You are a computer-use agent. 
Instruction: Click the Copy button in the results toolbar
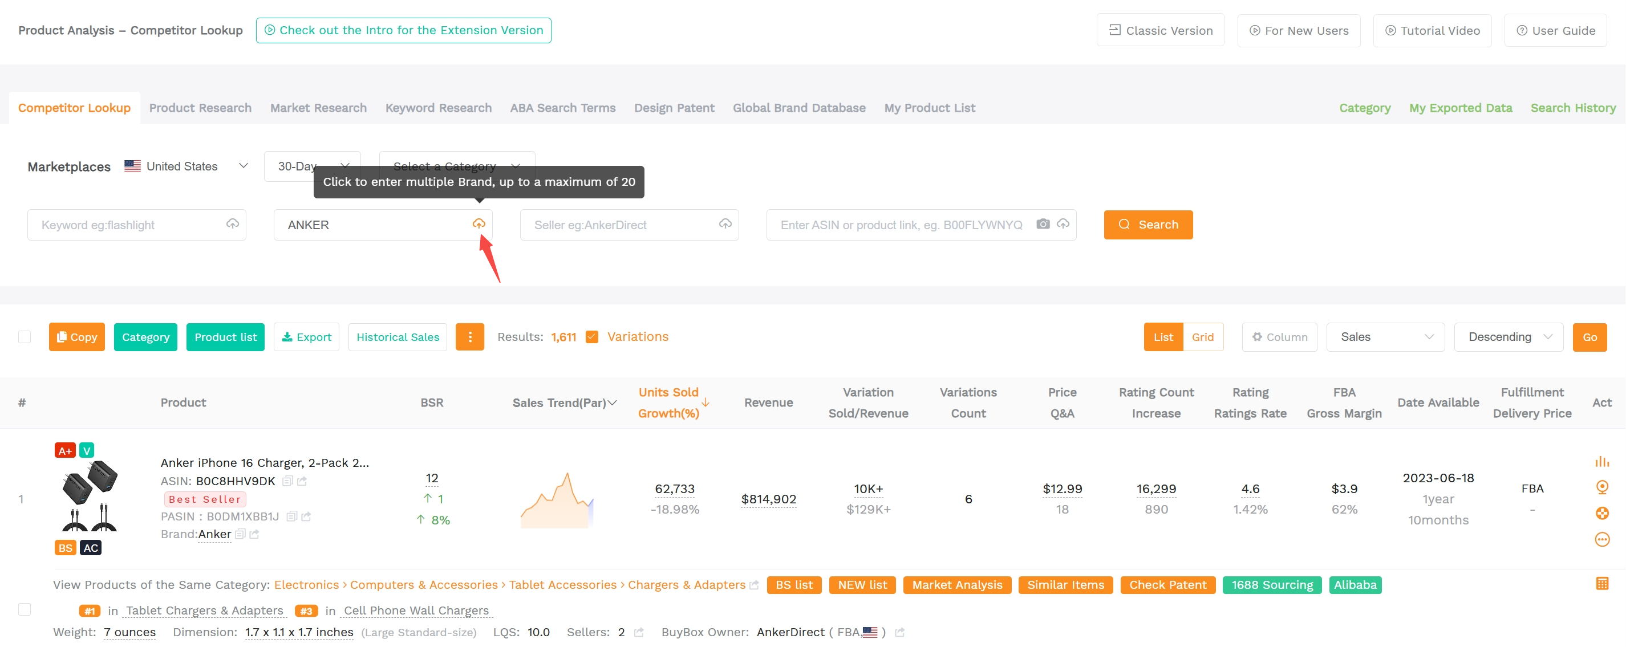point(76,337)
